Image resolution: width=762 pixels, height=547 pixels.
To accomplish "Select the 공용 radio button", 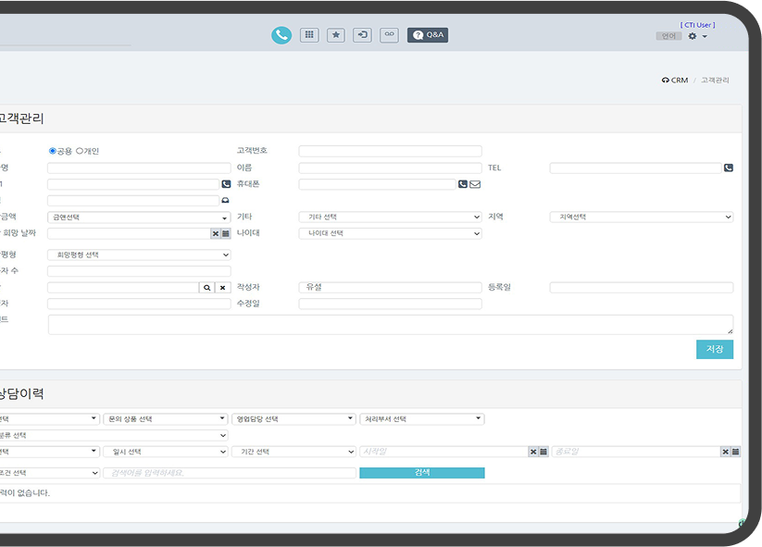I will pos(53,151).
